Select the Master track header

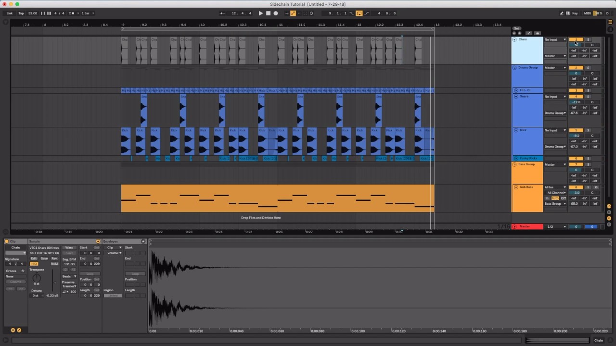(527, 227)
